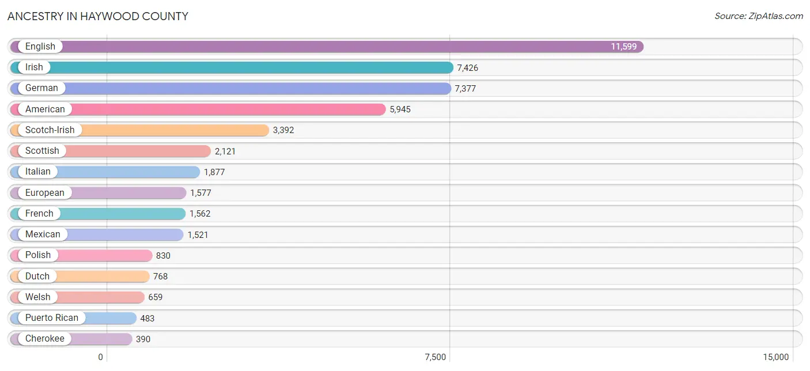This screenshot has height=371, width=810.
Task: Select the Mexican label
Action: [43, 234]
